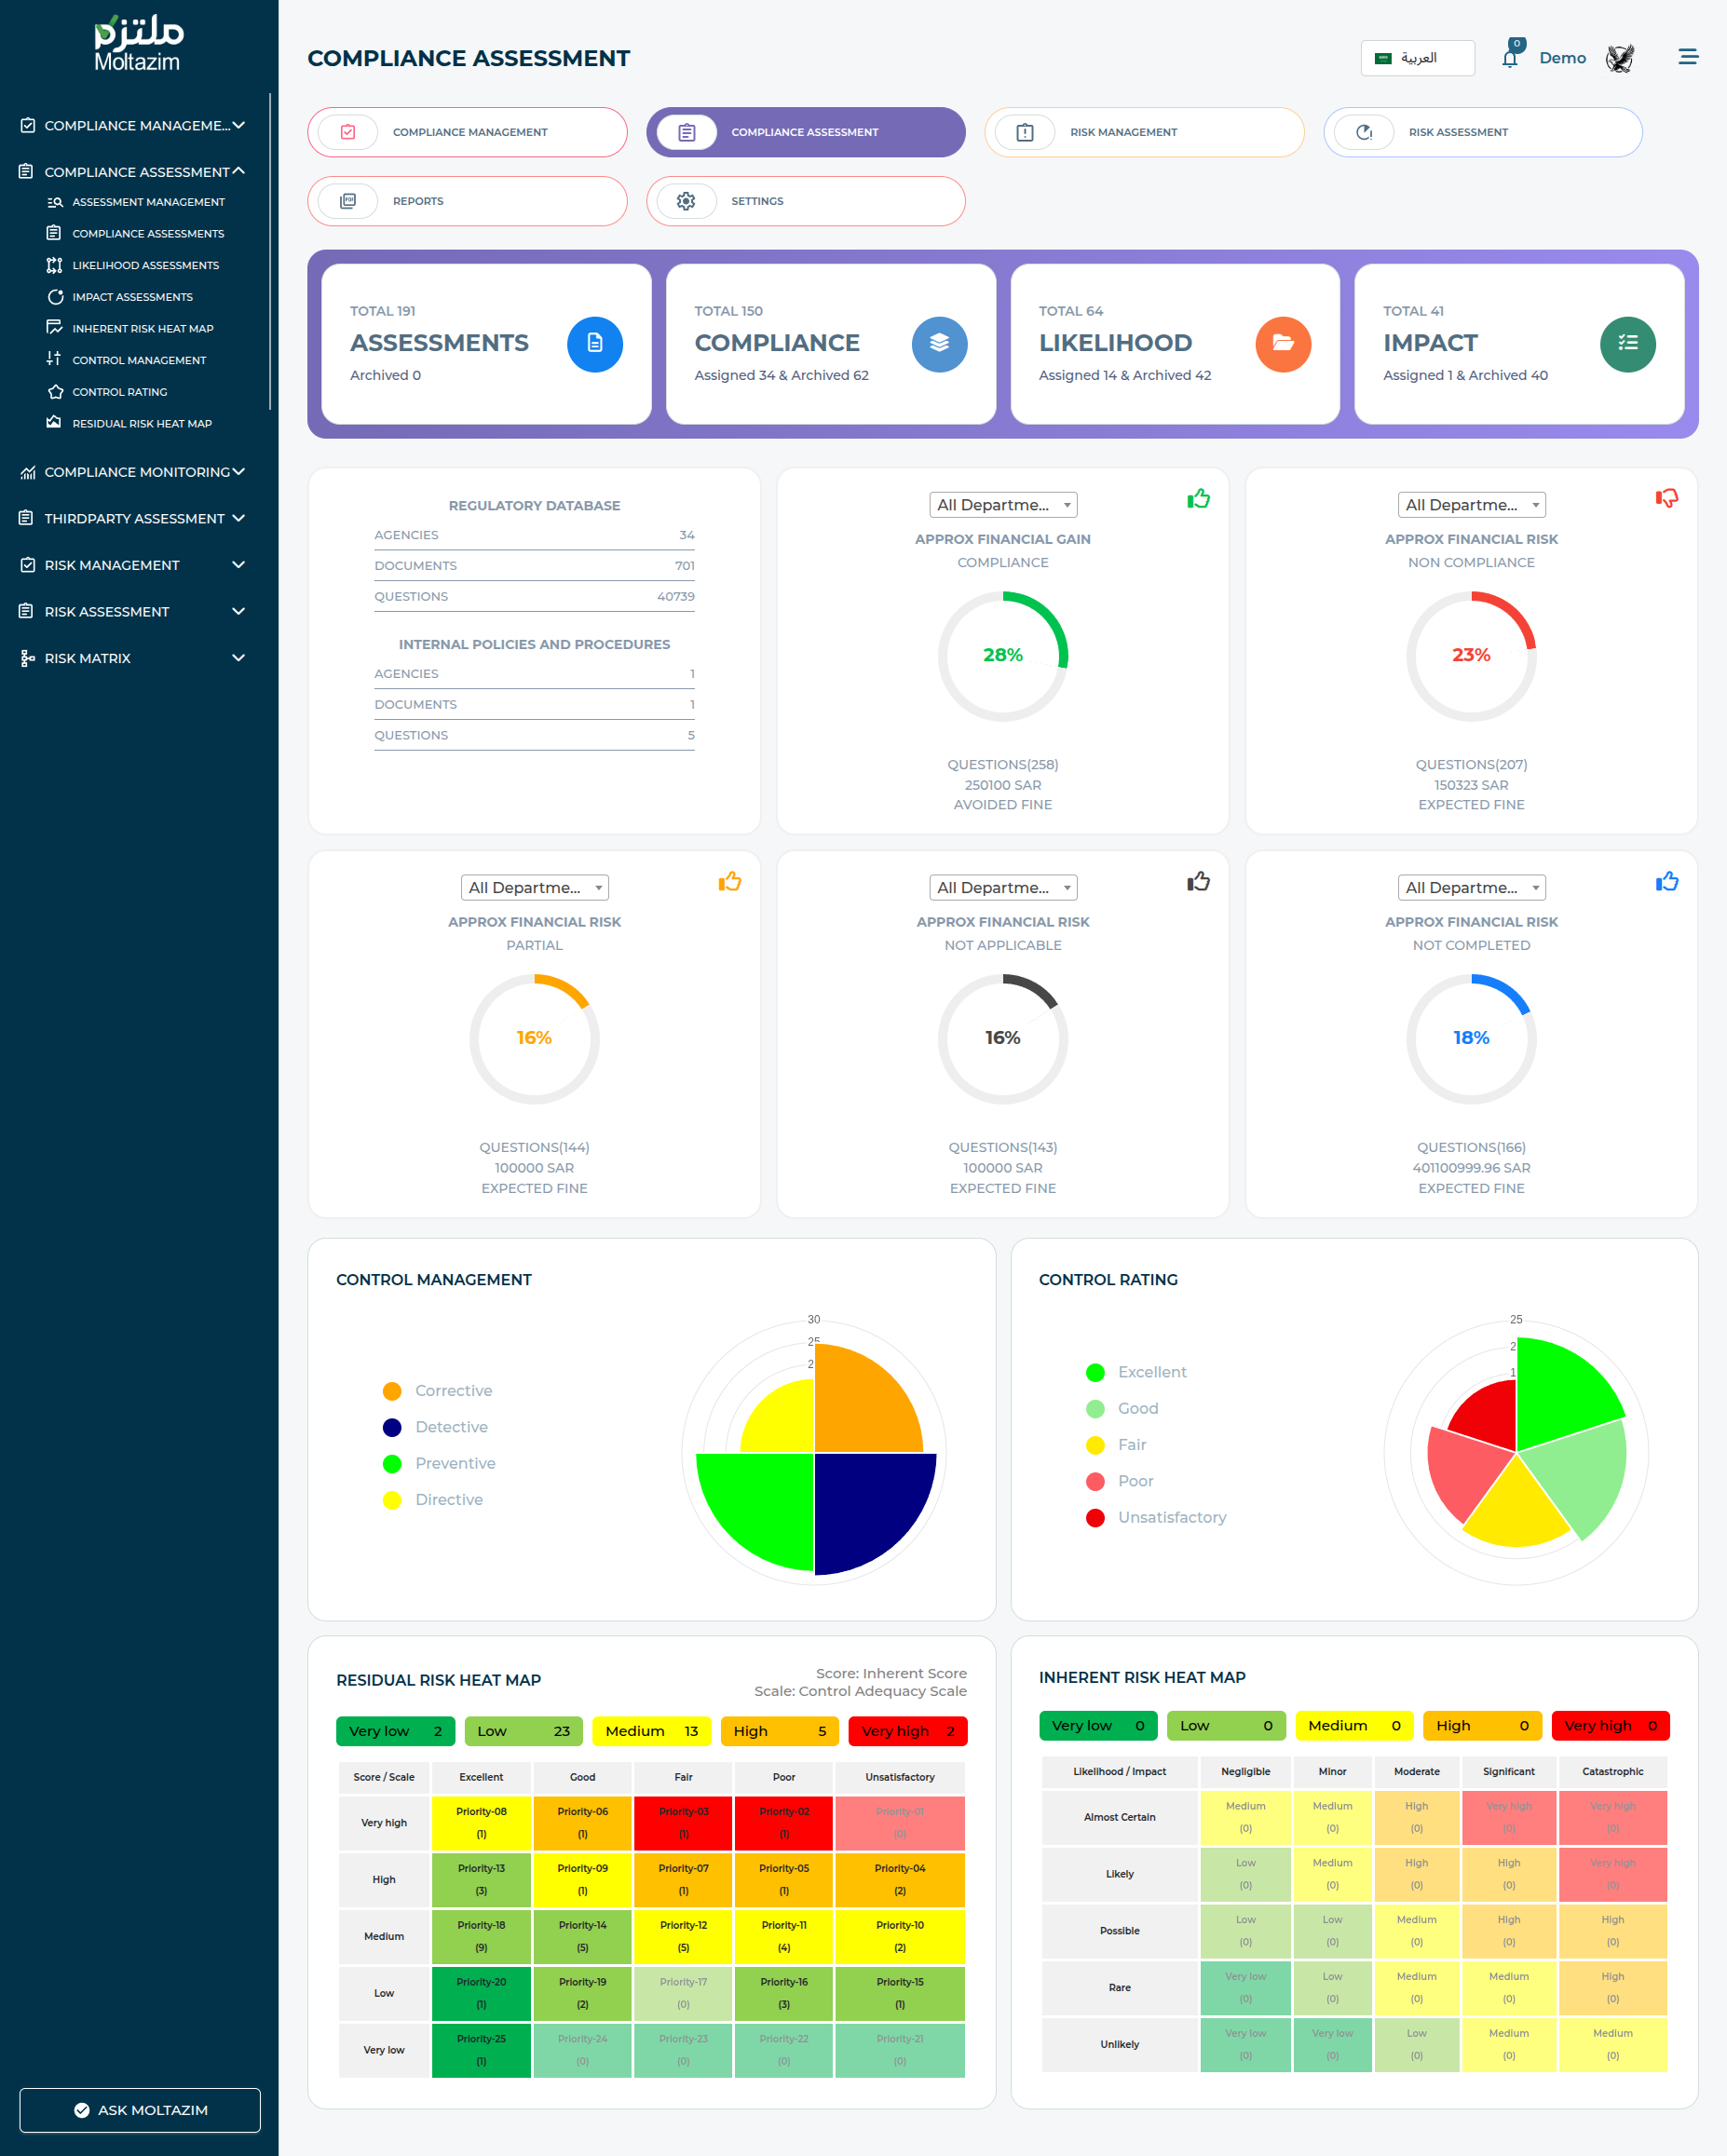Click the red thumbs-down Non Compliance icon
Image resolution: width=1727 pixels, height=2156 pixels.
(x=1666, y=498)
